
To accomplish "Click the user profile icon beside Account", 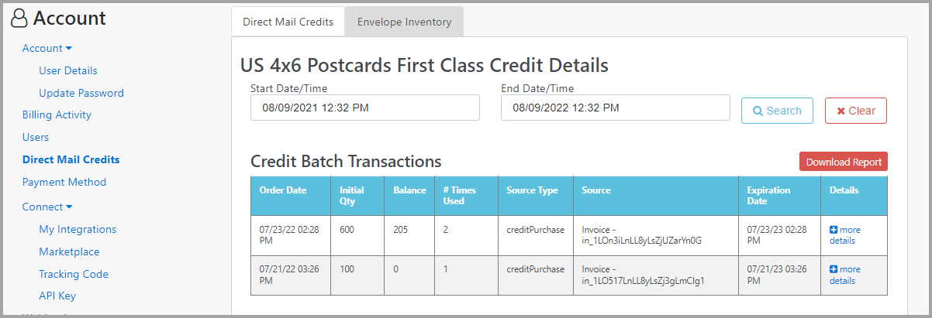I will click(x=20, y=19).
